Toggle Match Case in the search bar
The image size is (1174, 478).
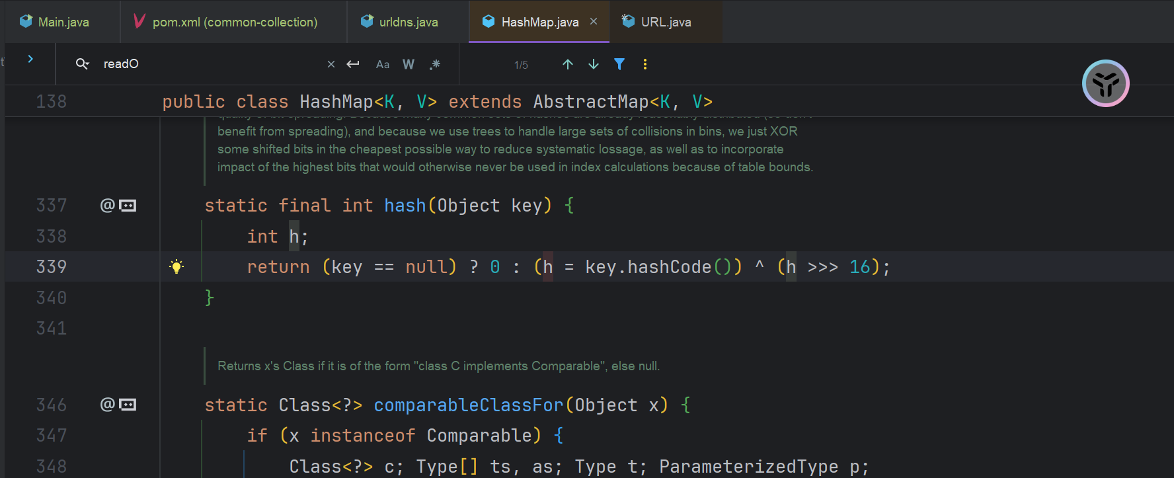382,64
